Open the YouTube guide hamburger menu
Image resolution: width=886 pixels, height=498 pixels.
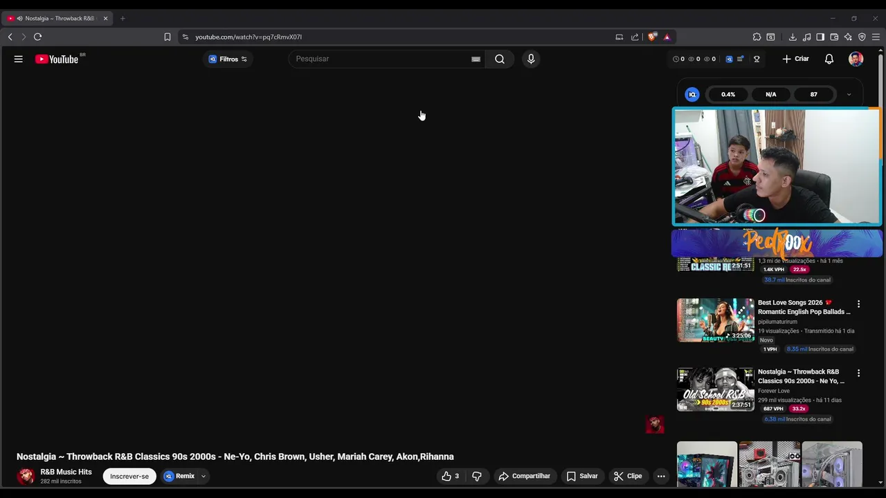click(19, 59)
